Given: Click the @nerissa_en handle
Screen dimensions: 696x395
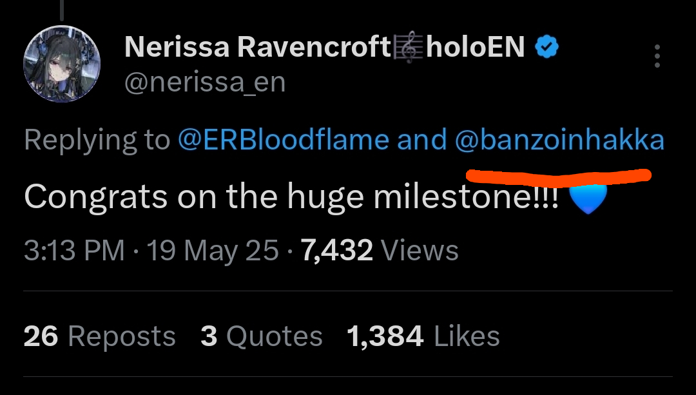Looking at the screenshot, I should pyautogui.click(x=204, y=83).
